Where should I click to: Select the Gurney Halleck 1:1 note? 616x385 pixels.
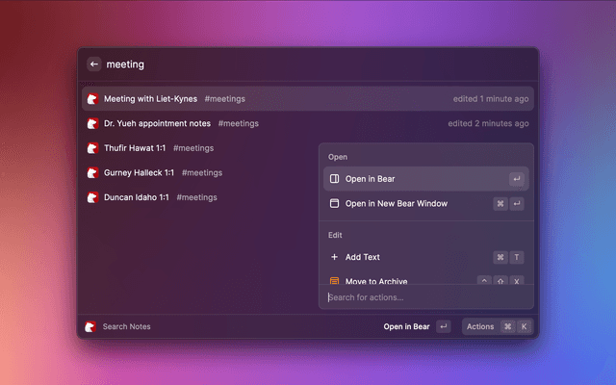(x=139, y=172)
